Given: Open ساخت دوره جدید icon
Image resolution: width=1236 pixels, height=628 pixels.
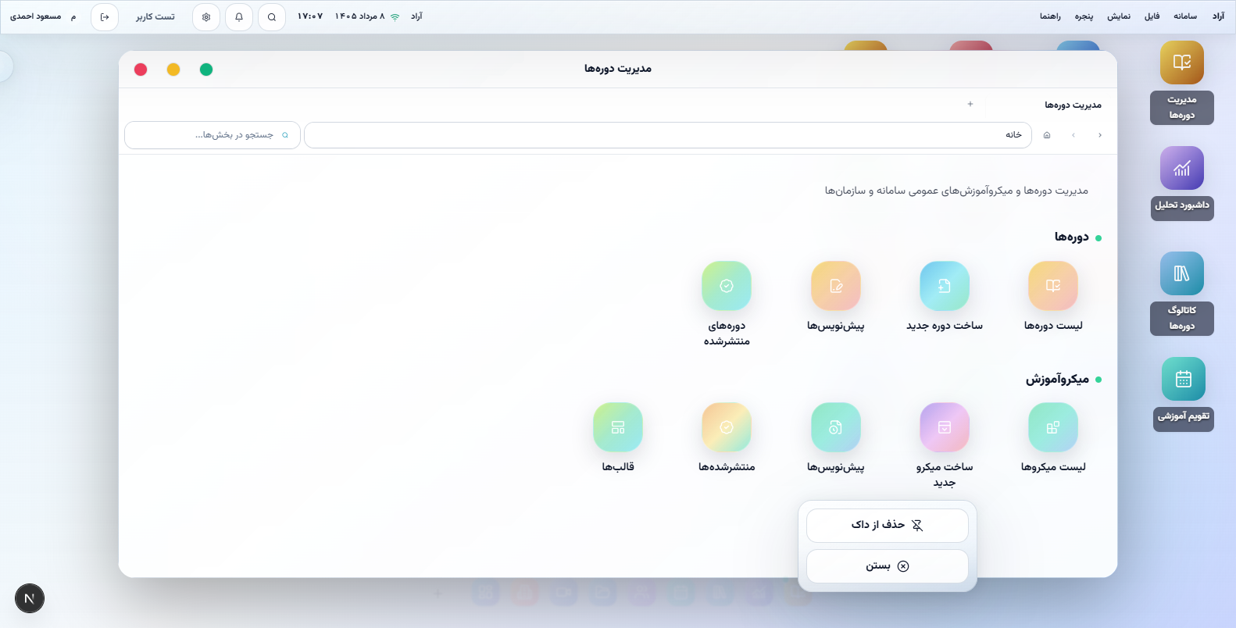Looking at the screenshot, I should coord(945,286).
